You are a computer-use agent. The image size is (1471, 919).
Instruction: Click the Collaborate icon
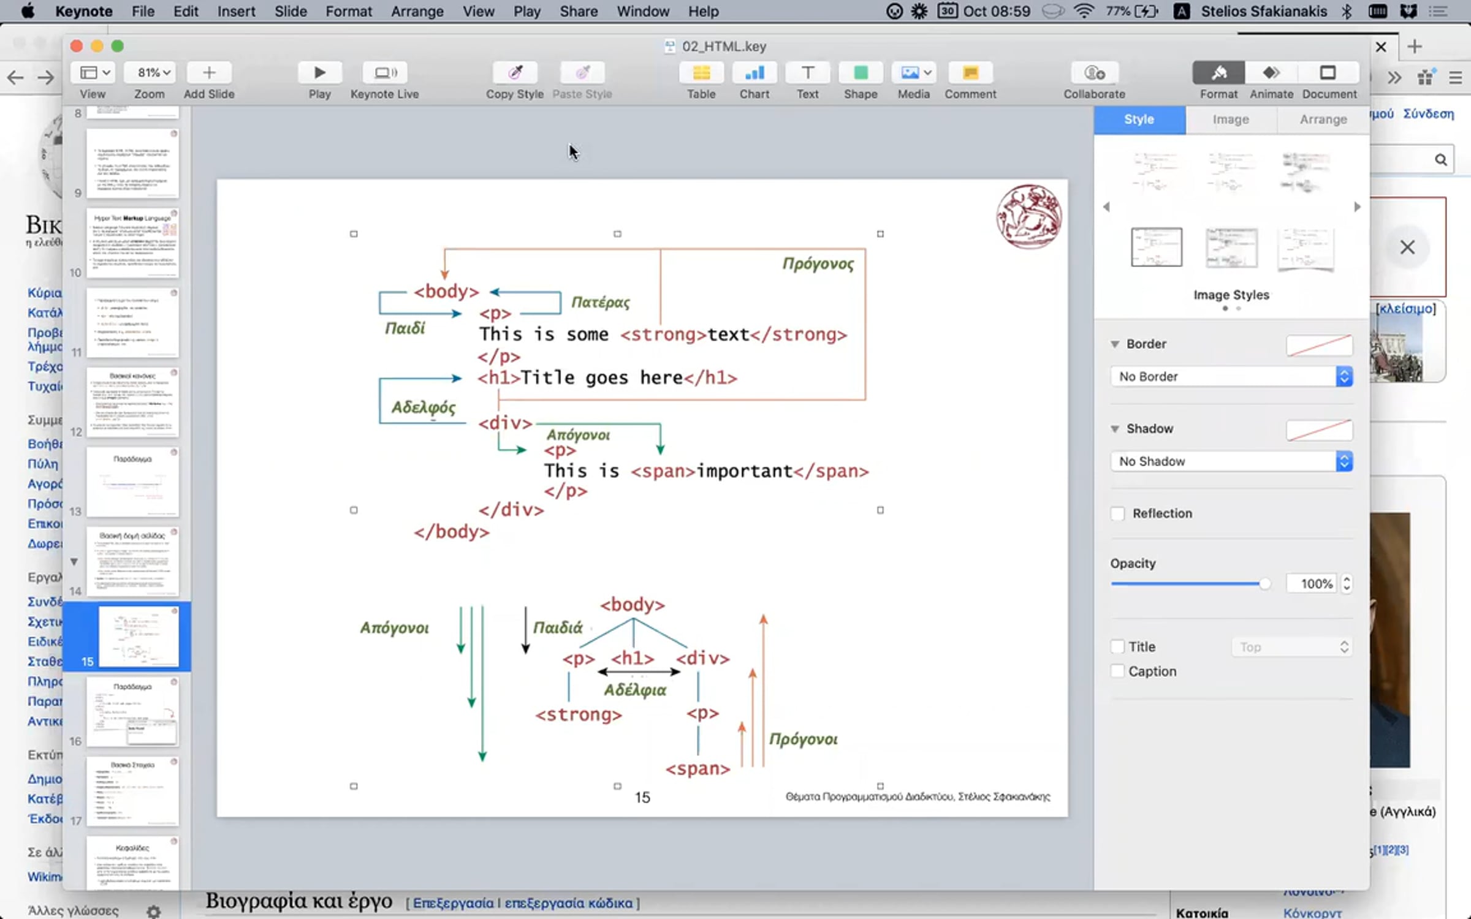tap(1095, 73)
